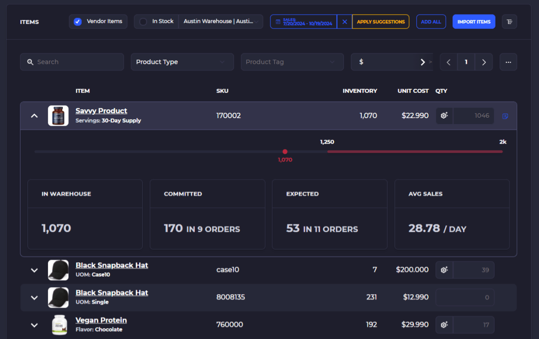Image resolution: width=539 pixels, height=339 pixels.
Task: Click Black Snapback Hat Case10 thumbnail
Action: point(58,270)
